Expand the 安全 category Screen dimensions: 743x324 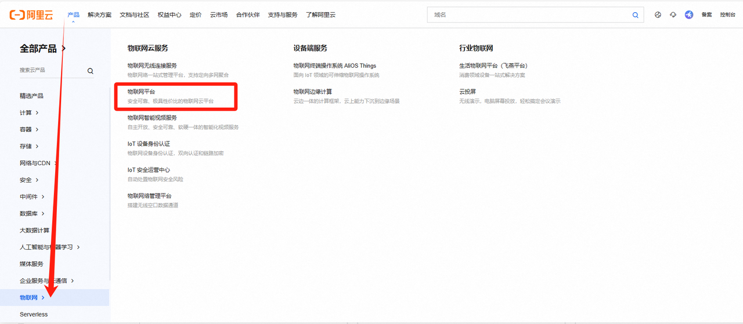tap(29, 180)
